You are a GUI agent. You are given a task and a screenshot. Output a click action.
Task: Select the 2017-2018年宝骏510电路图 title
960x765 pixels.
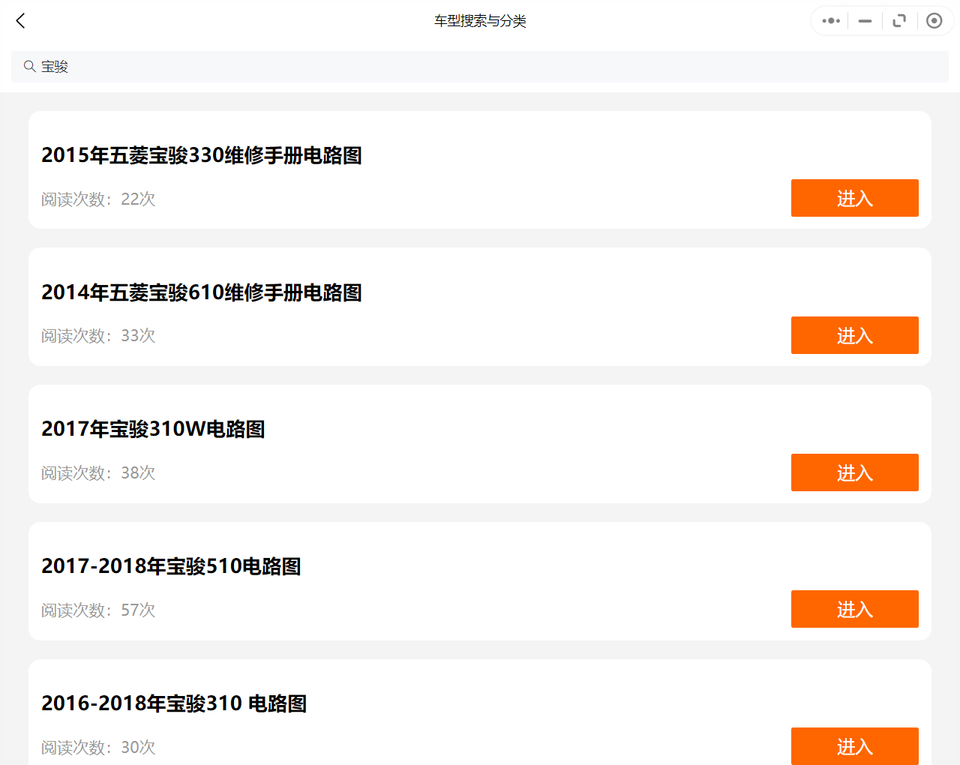coord(171,566)
